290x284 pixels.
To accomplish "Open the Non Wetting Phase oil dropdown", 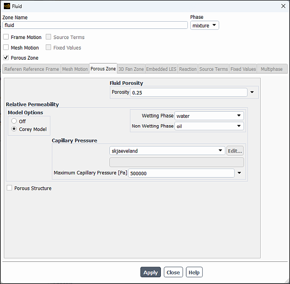I will click(209, 126).
